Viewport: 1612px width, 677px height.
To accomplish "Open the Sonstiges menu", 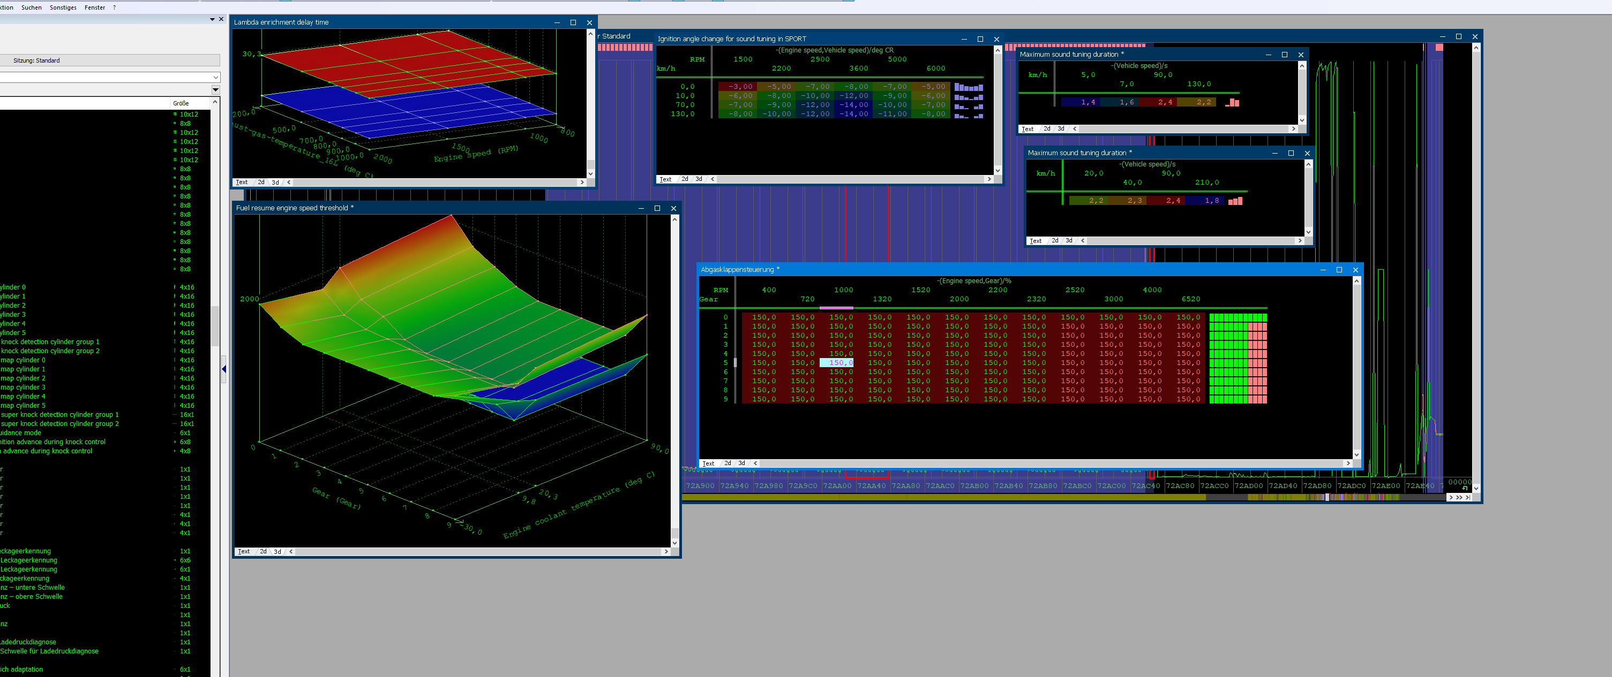I will click(x=63, y=7).
